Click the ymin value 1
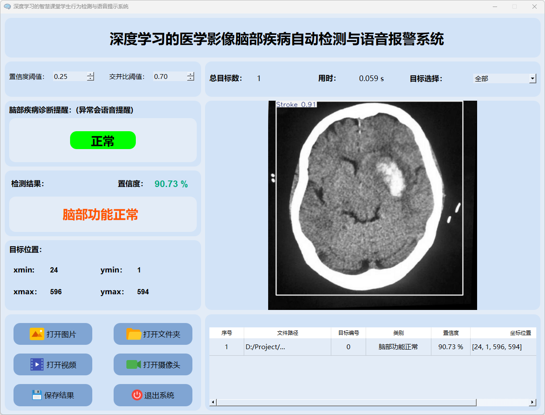The width and height of the screenshot is (545, 415). point(139,270)
